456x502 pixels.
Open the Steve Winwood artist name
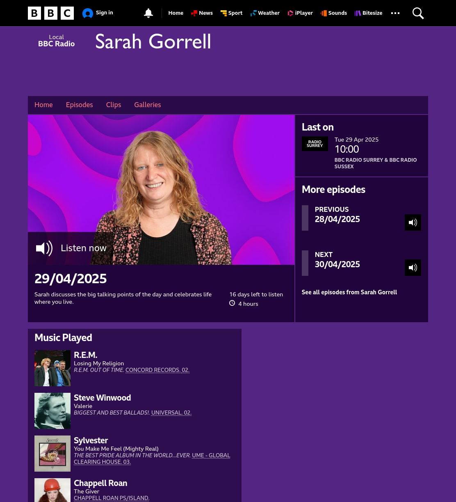(103, 398)
